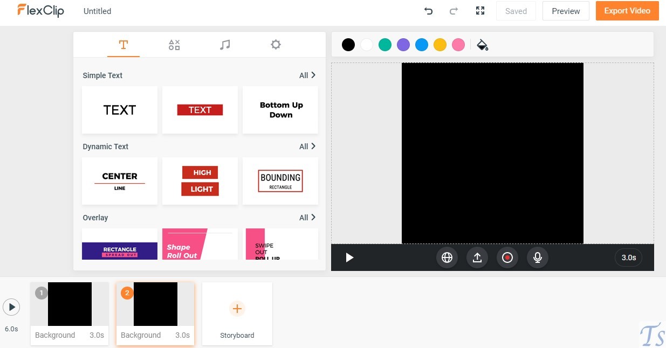Open the paint bucket fill tool
Viewport: 666px width, 348px height.
pyautogui.click(x=483, y=45)
